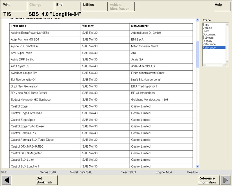
Task: Click the Trace list scroll down arrow
Action: [227, 62]
